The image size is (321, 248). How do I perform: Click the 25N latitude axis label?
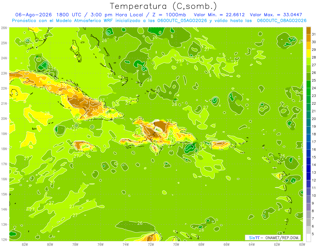pos(4,43)
